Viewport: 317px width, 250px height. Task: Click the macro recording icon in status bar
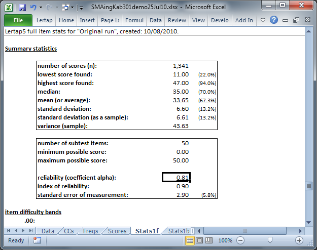[37, 240]
